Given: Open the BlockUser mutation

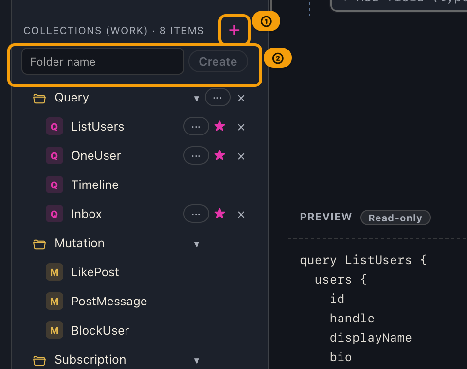Looking at the screenshot, I should coord(100,331).
